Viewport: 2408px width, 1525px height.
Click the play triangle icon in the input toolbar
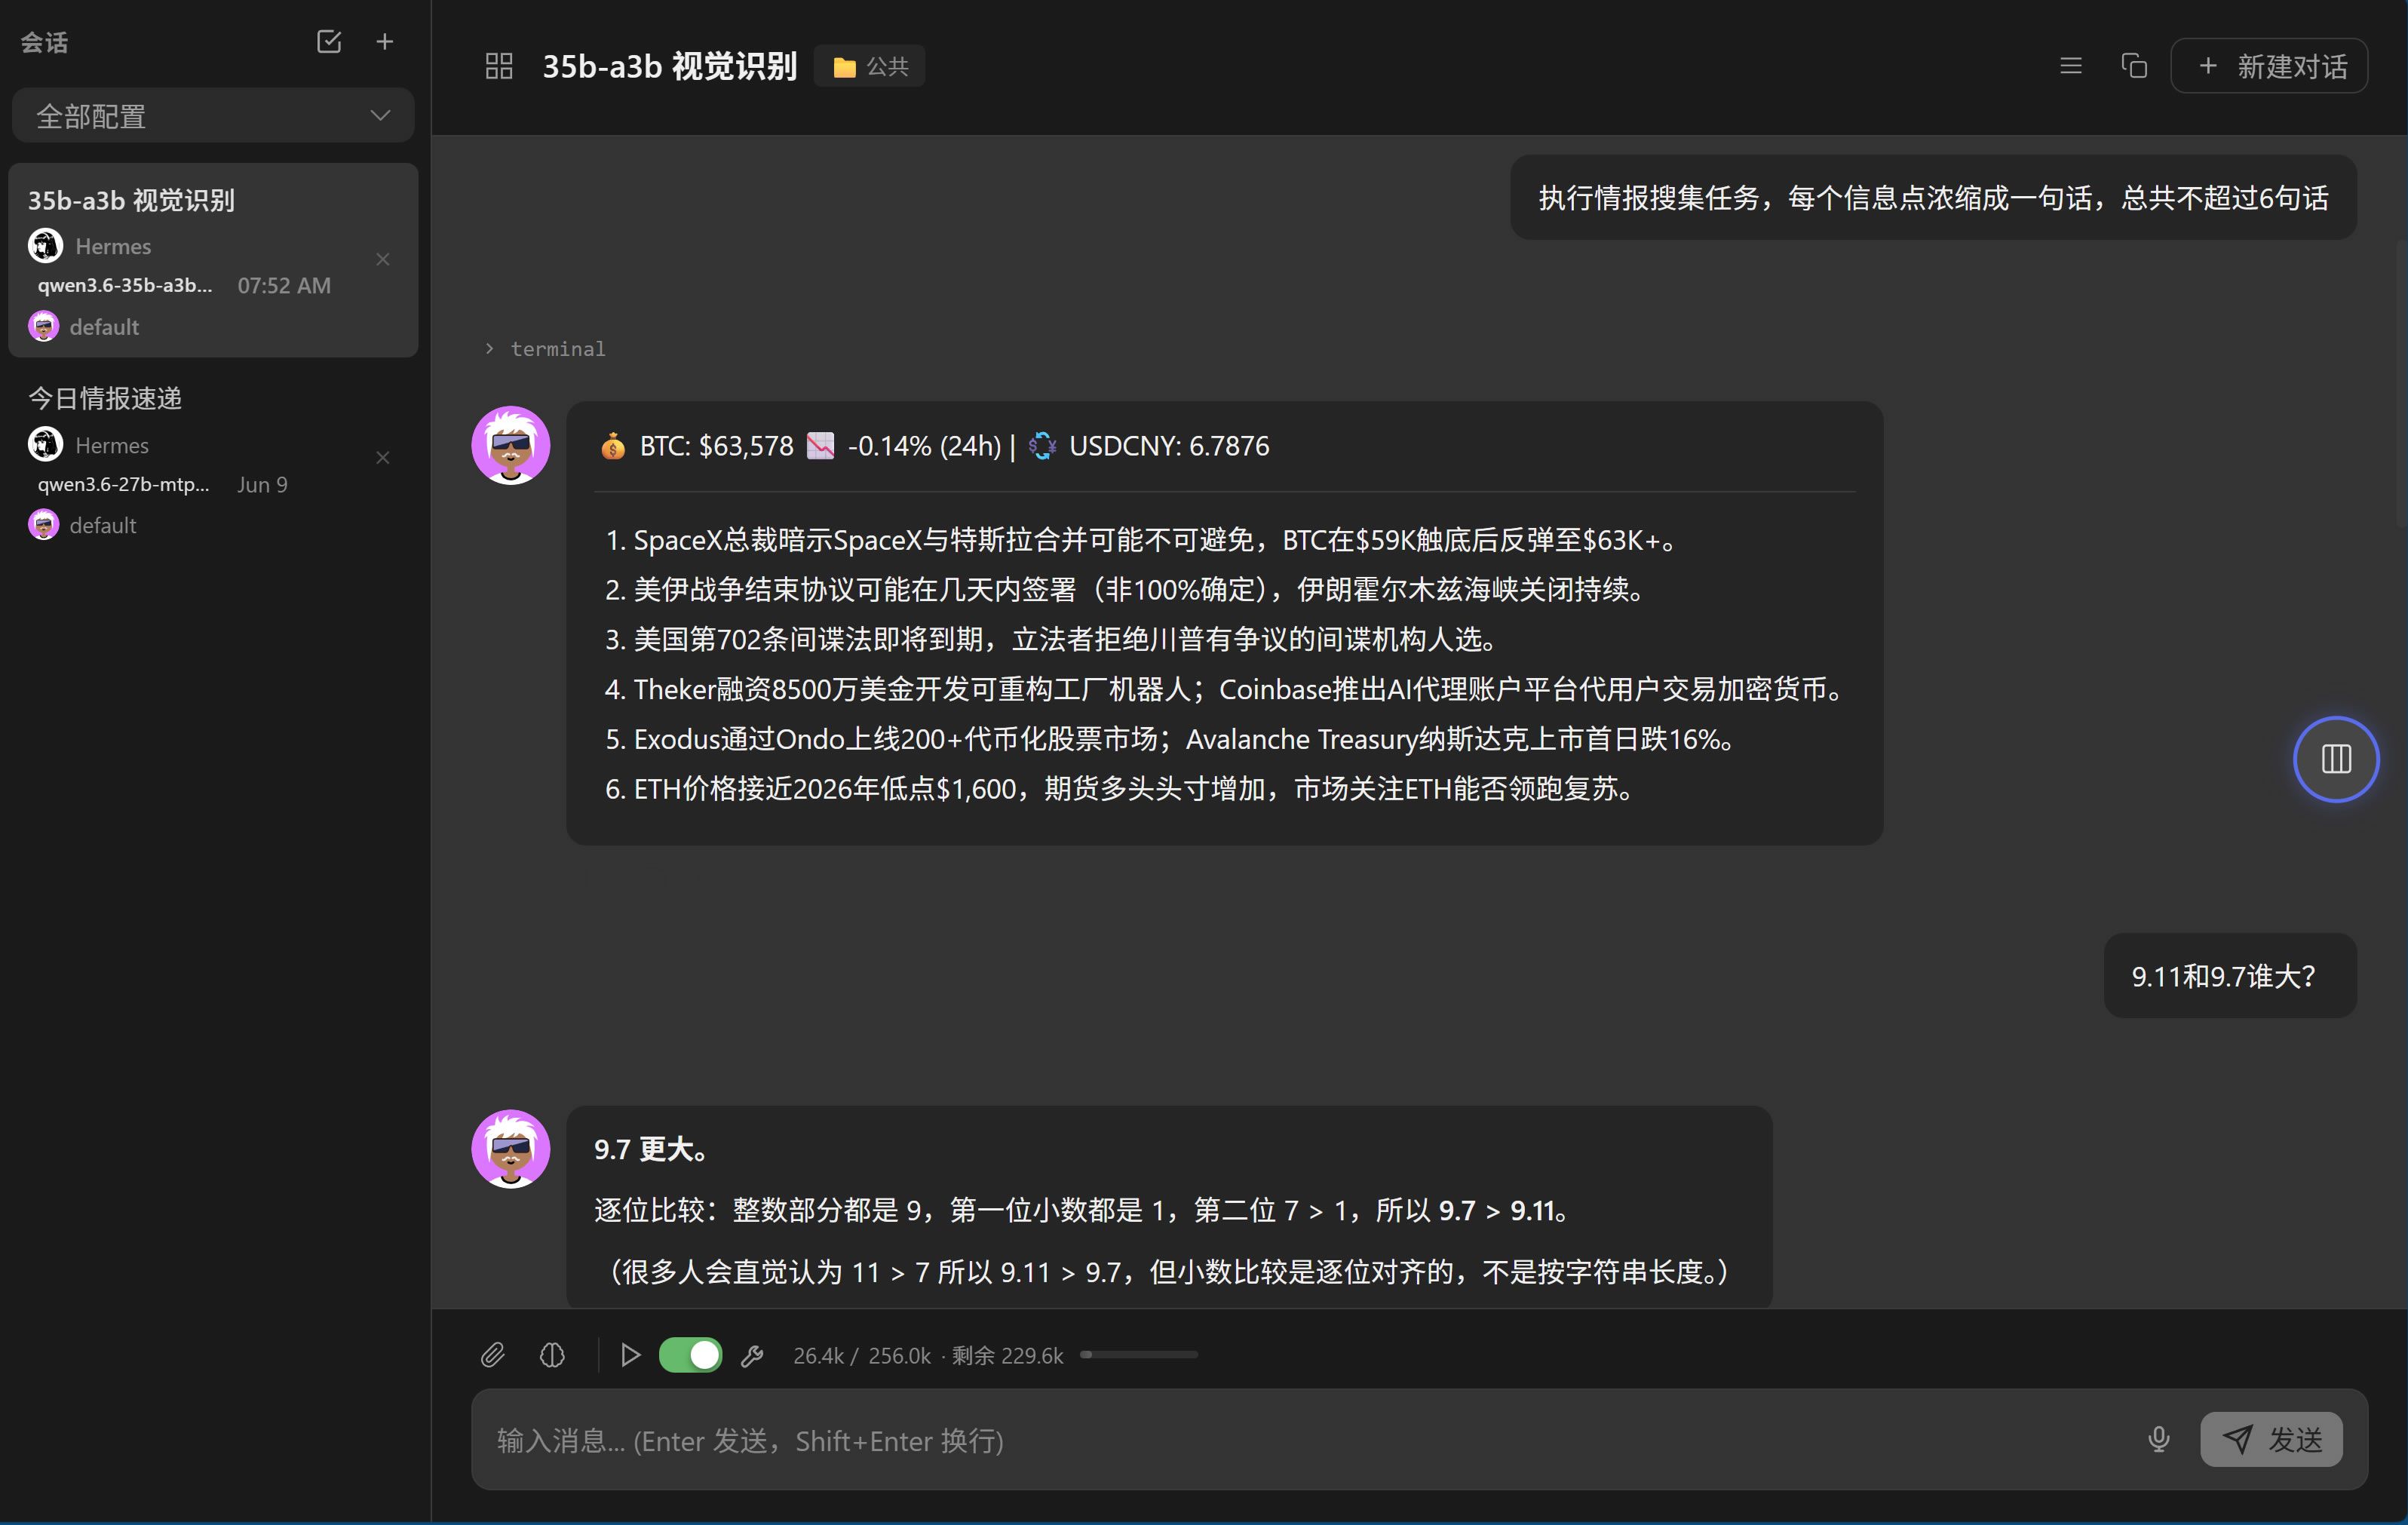click(x=630, y=1355)
